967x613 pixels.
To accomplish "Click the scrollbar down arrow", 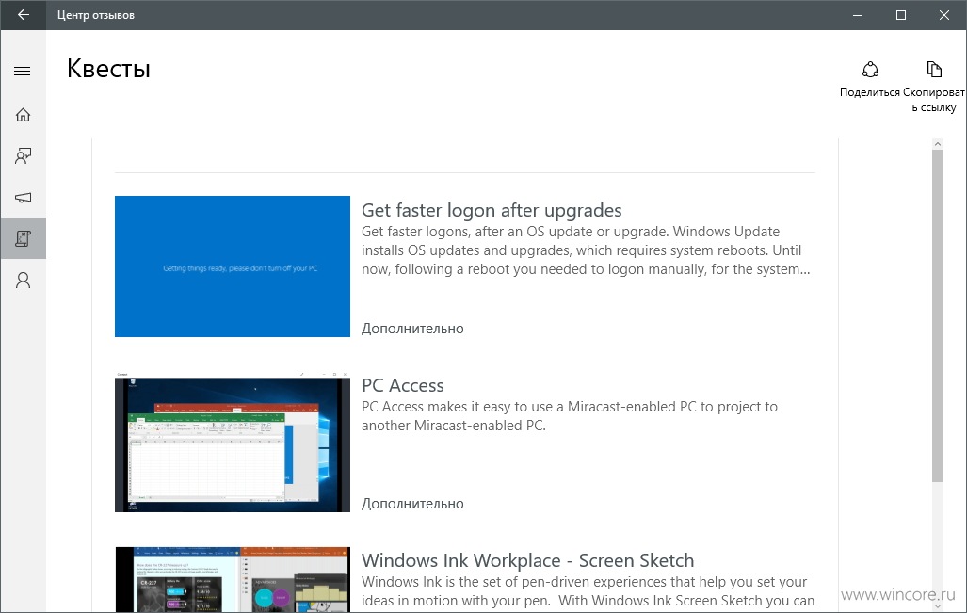I will (x=938, y=606).
